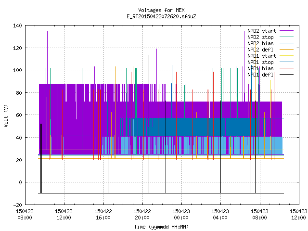Click the tallest black spike near 20:30
308x231 pixels.
(149, 124)
